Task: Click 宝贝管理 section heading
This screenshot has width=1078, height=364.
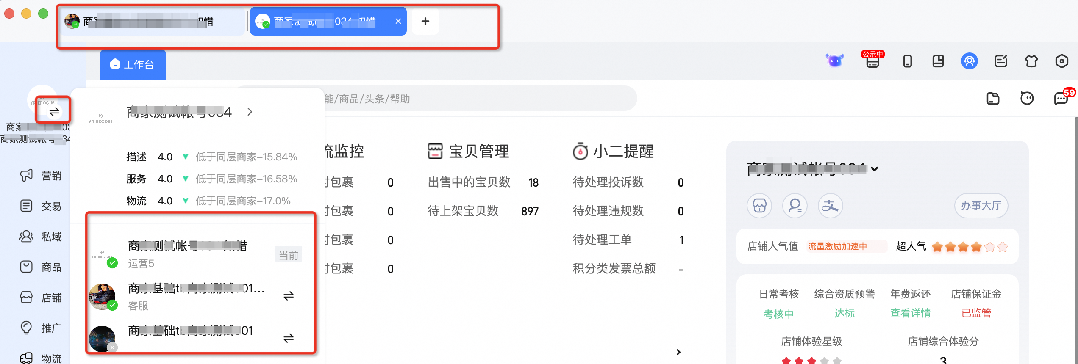Action: click(x=468, y=152)
